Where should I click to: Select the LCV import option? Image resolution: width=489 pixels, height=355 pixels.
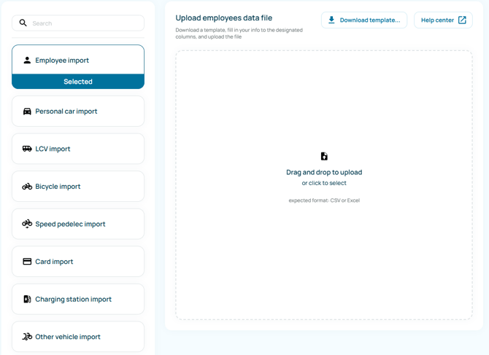point(78,149)
